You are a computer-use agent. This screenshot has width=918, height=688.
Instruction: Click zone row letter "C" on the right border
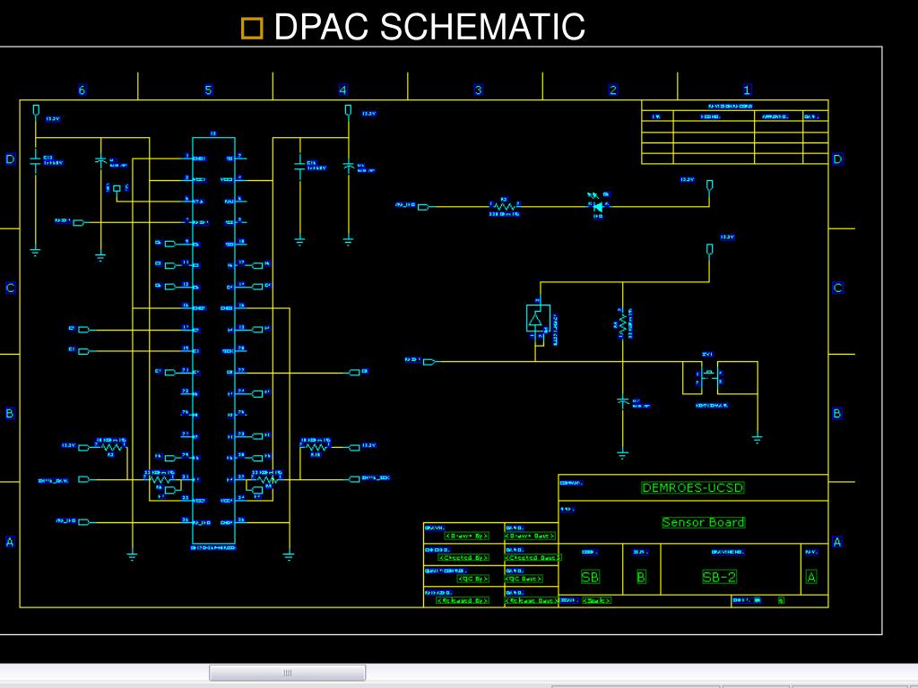[x=837, y=288]
